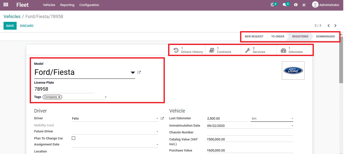The height and width of the screenshot is (154, 344).
Task: Open the Reporting menu
Action: [67, 5]
